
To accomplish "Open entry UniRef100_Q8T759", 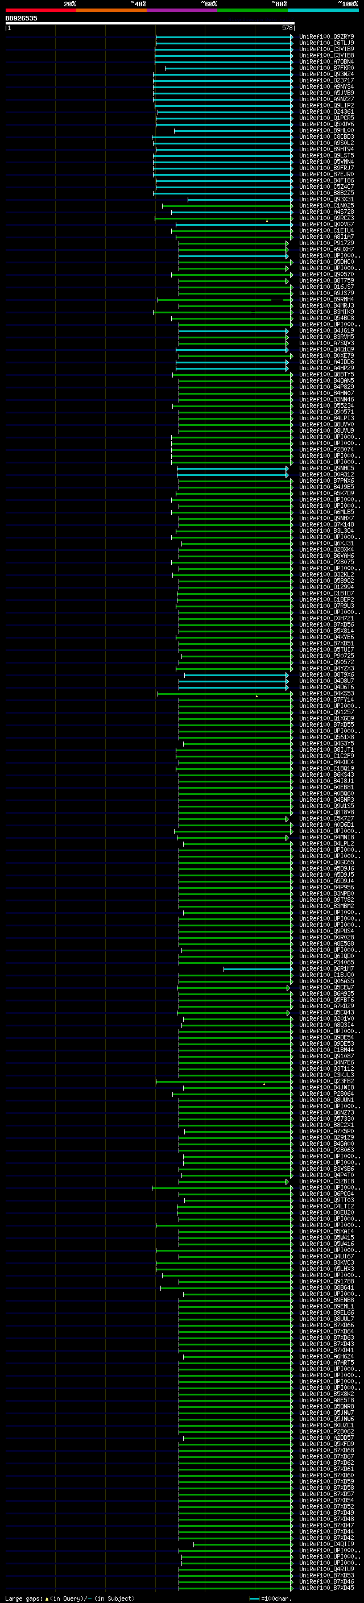I will 326,281.
